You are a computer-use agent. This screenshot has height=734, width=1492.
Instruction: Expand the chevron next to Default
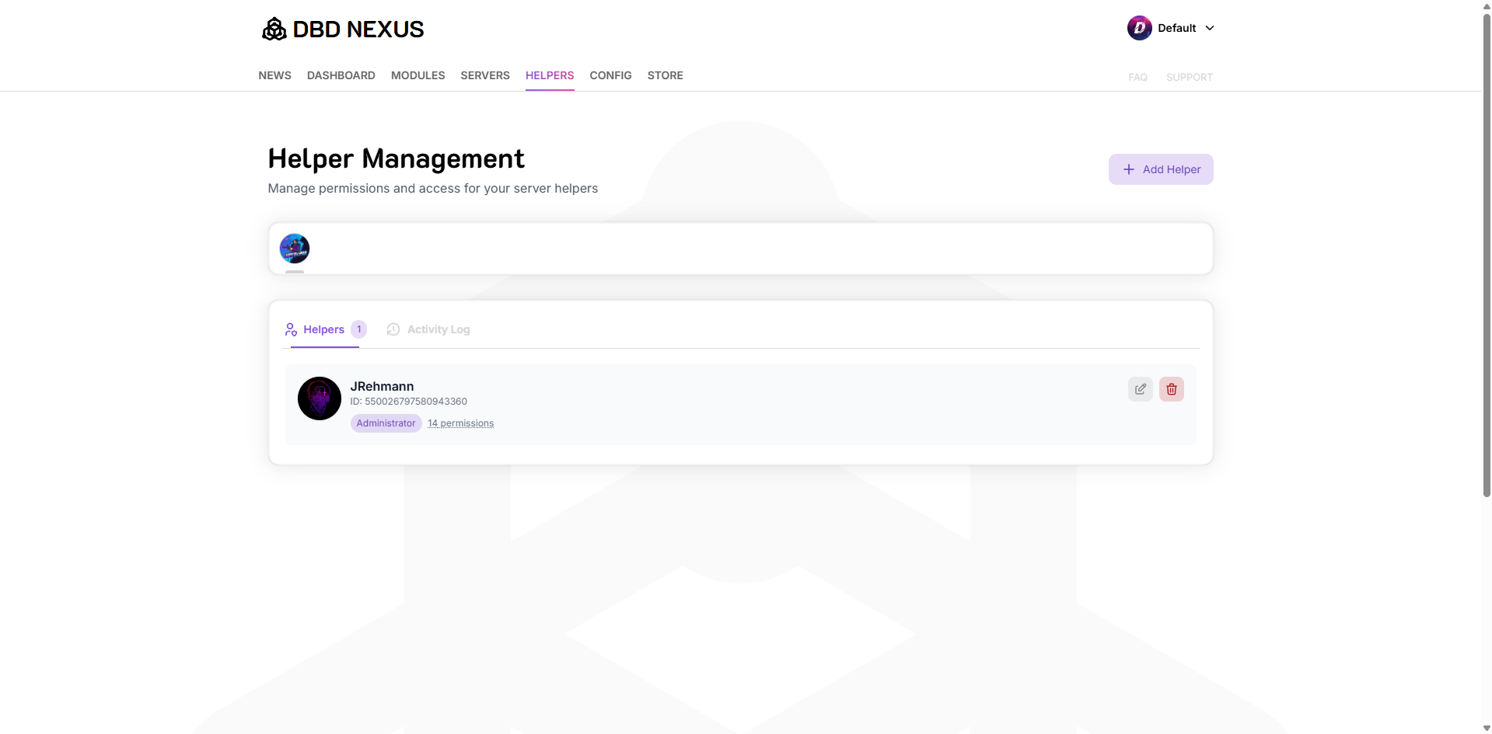click(x=1209, y=27)
